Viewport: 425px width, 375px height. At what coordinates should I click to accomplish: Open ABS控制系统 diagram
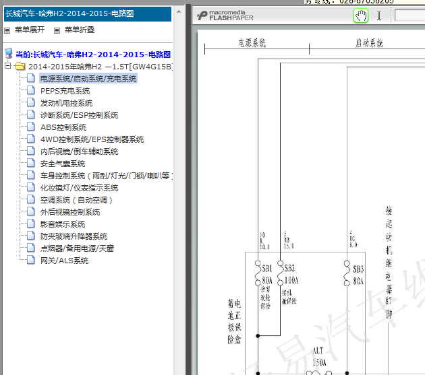[x=63, y=127]
